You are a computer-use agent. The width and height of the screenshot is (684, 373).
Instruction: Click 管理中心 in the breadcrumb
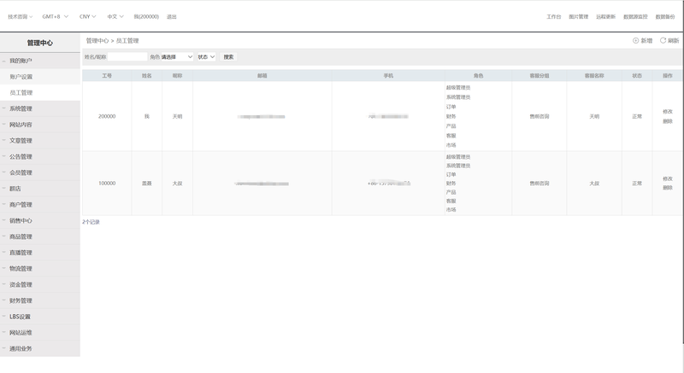(97, 40)
